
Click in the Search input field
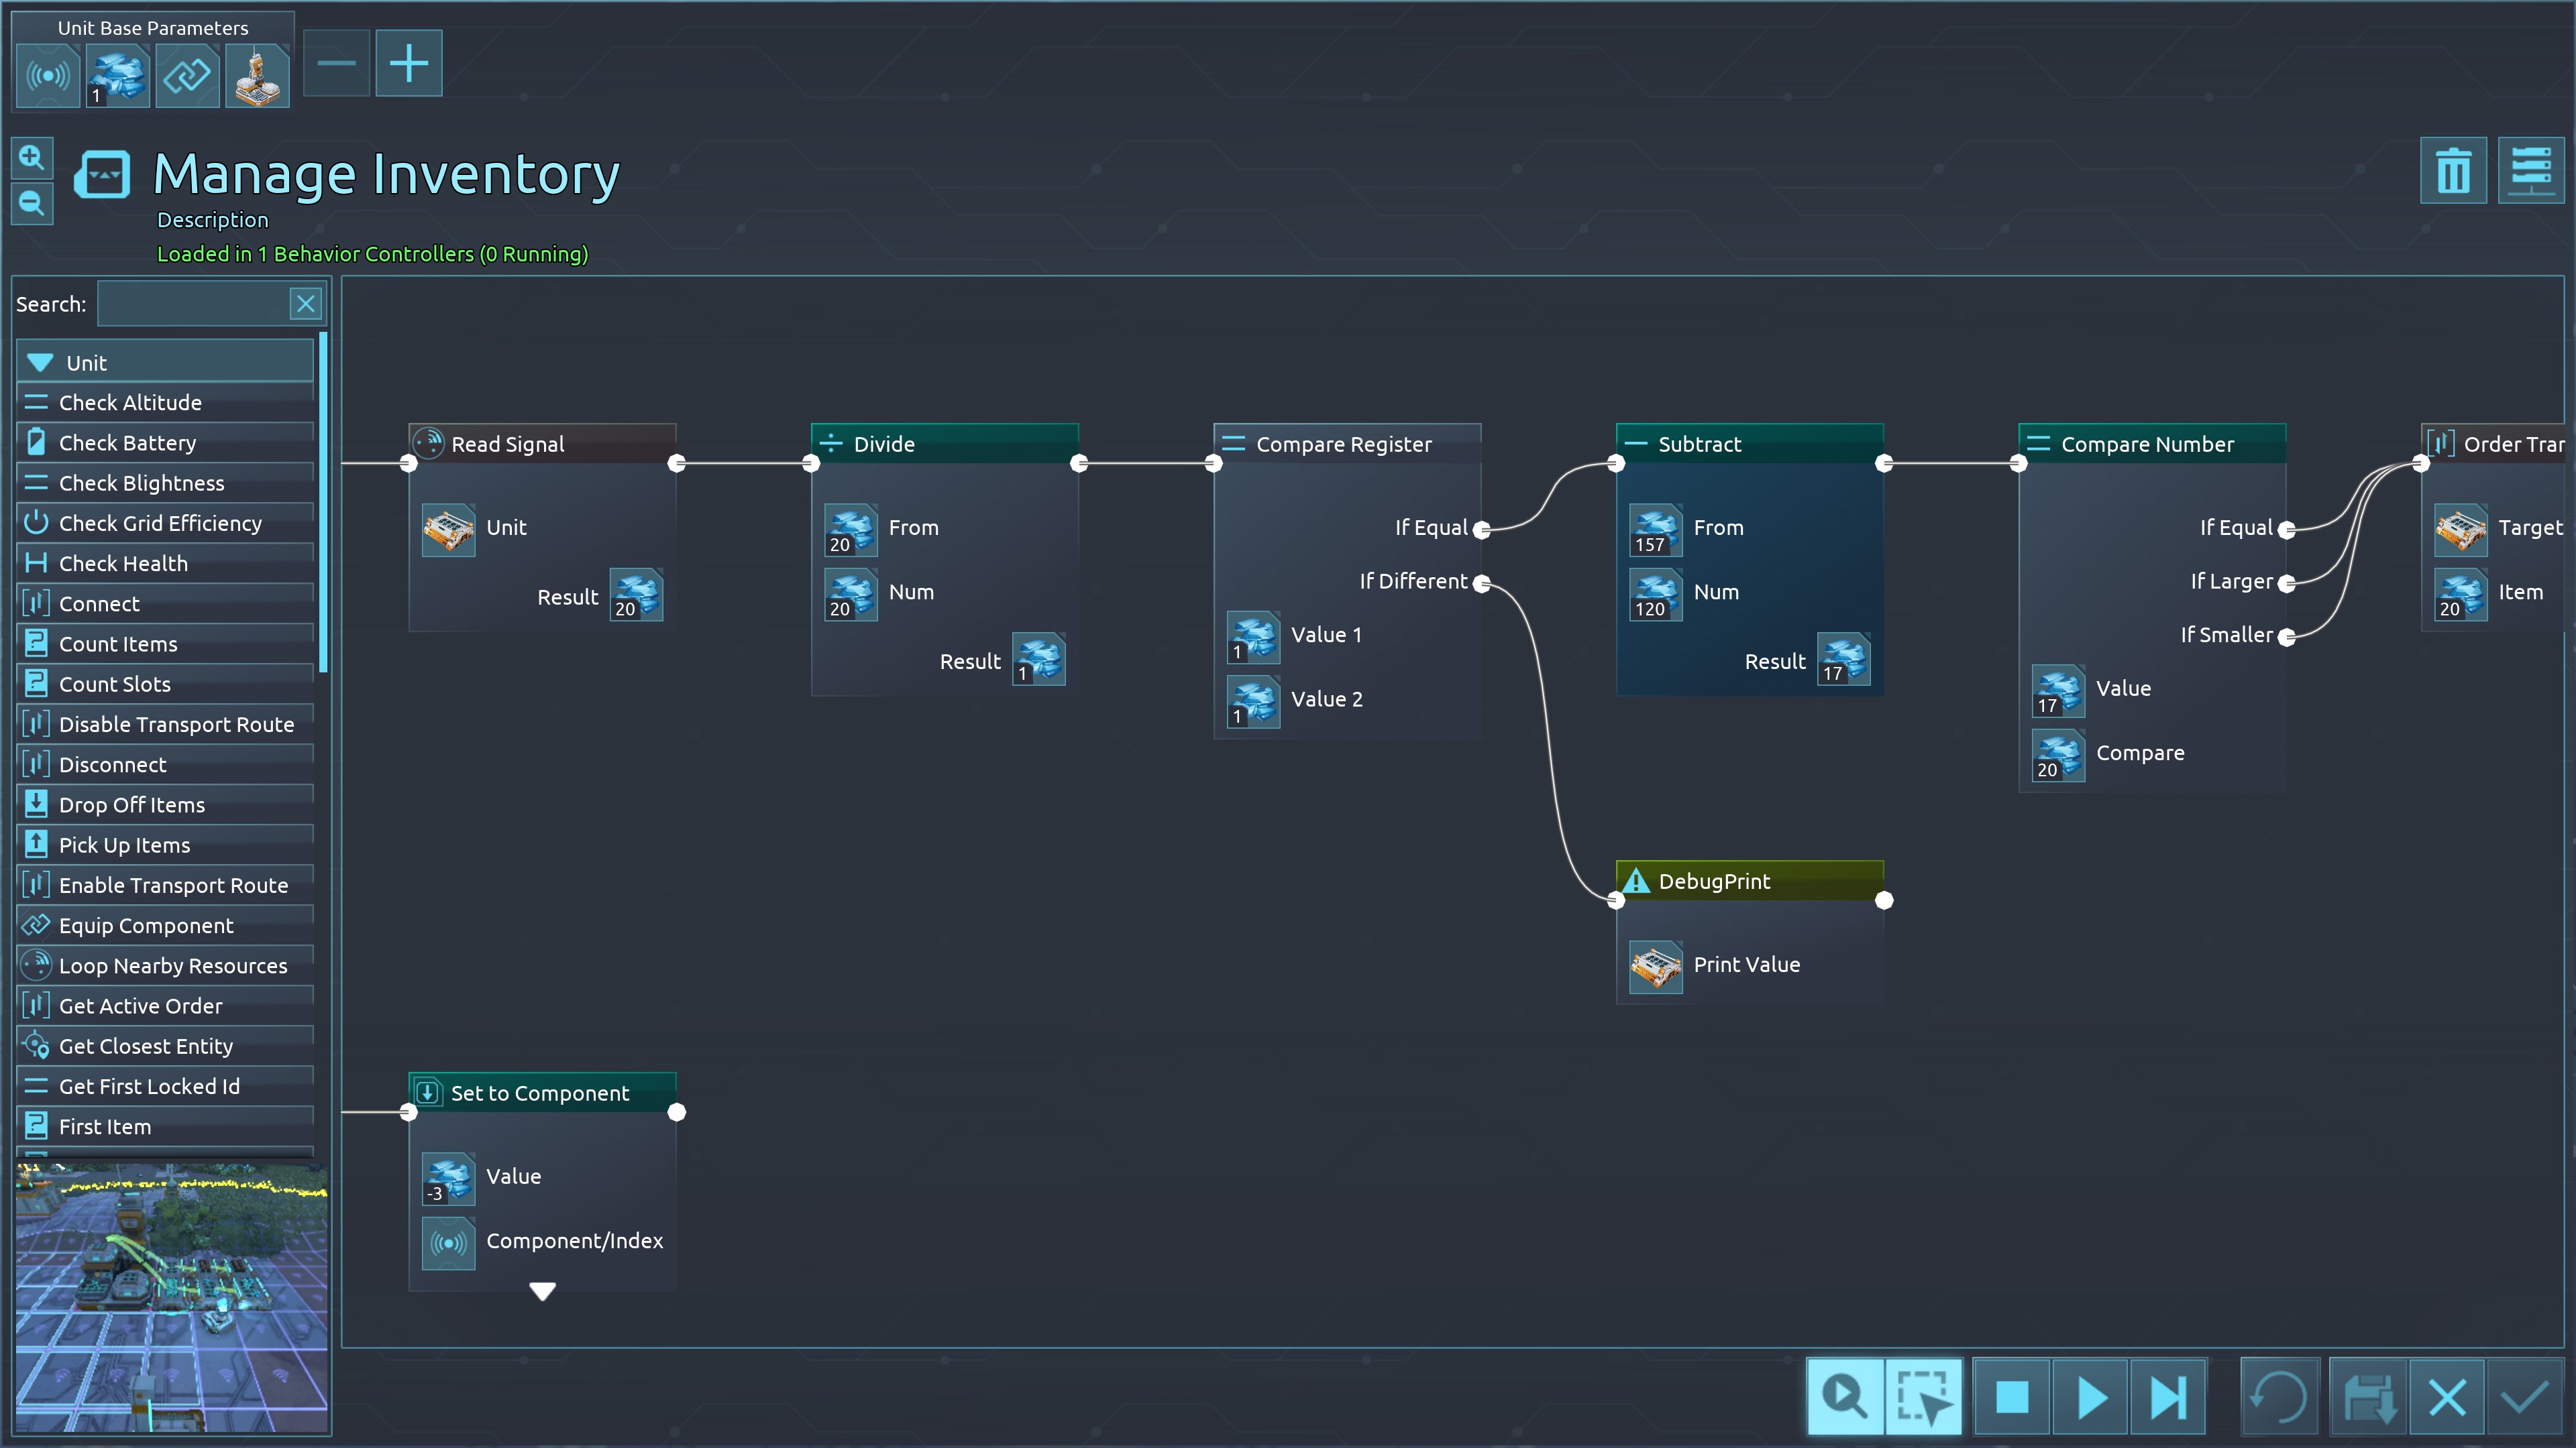click(192, 304)
